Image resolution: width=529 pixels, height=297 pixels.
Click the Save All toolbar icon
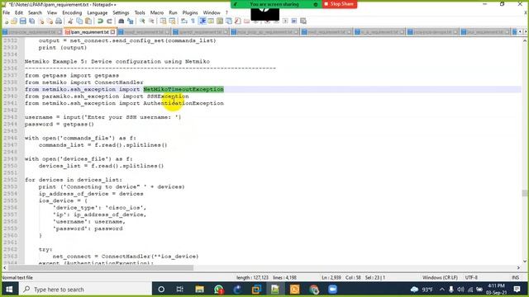[31, 21]
